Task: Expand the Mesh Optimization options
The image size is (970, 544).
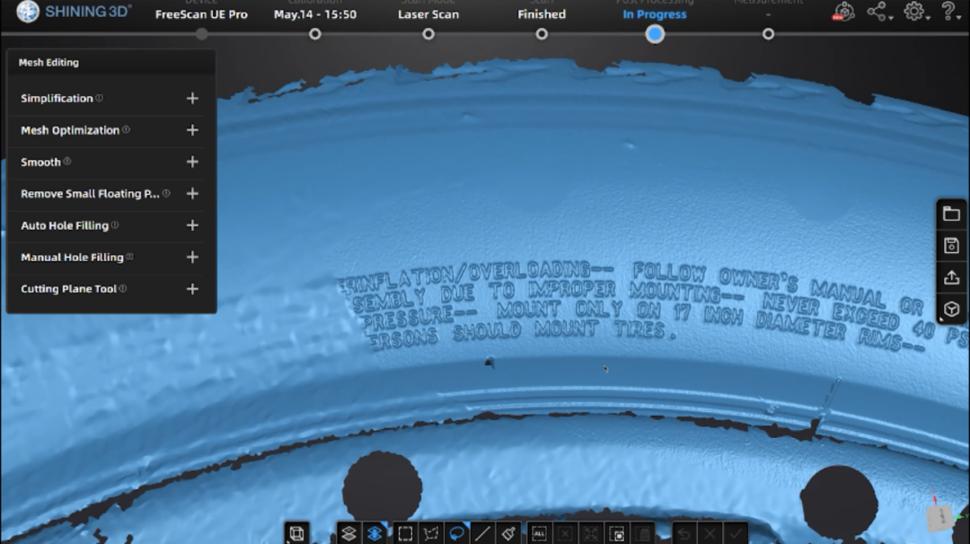Action: pyautogui.click(x=192, y=130)
